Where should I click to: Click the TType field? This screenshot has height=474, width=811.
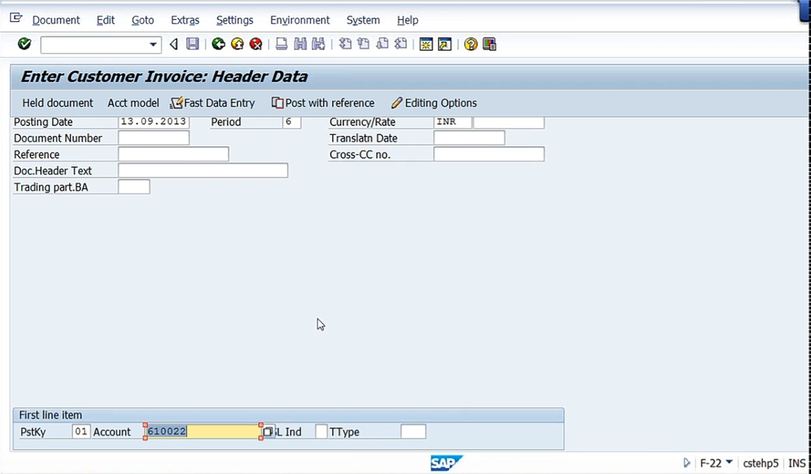tap(414, 432)
